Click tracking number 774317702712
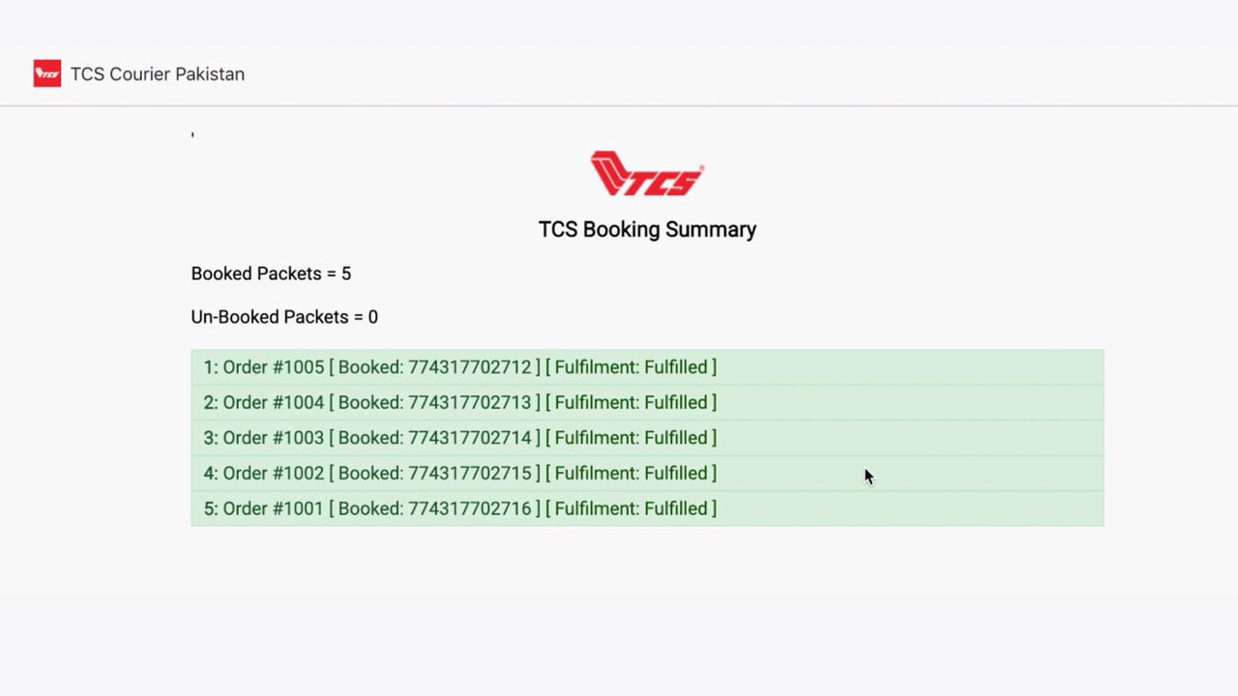Viewport: 1238px width, 696px height. click(x=470, y=367)
